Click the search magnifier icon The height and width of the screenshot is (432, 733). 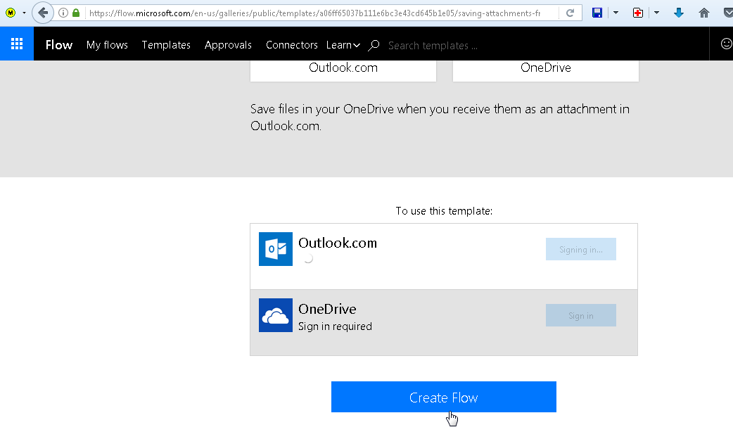374,45
